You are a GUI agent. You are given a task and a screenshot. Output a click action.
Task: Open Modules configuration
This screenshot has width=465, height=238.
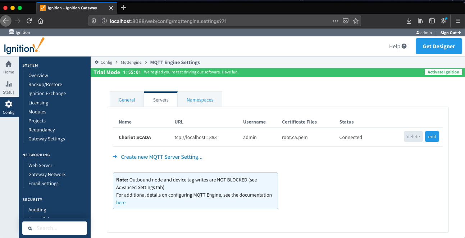37,112
